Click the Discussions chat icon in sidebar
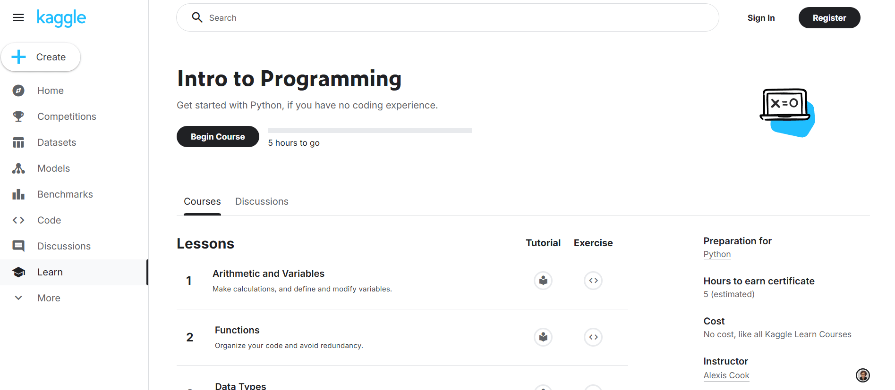Viewport: 895px width, 390px height. tap(18, 246)
